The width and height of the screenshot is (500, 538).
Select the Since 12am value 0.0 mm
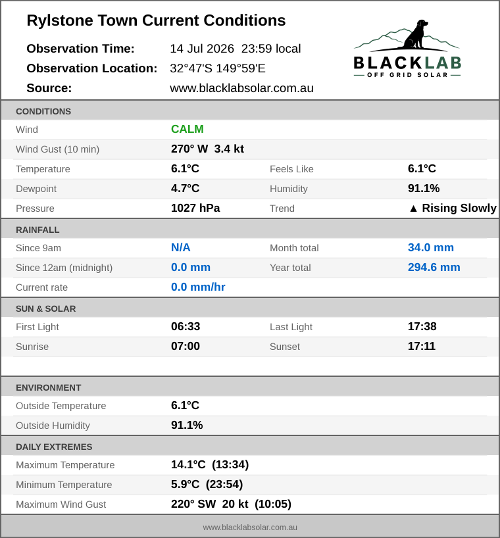pyautogui.click(x=190, y=267)
